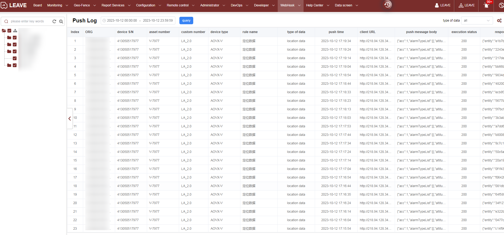The image size is (504, 235).
Task: Open the Help Center menu
Action: coord(317,5)
